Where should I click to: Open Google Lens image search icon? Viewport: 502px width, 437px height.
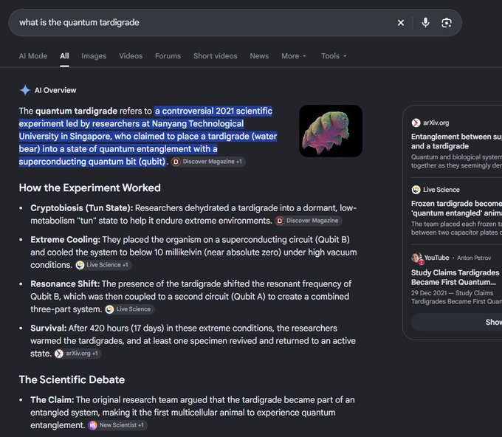point(447,23)
